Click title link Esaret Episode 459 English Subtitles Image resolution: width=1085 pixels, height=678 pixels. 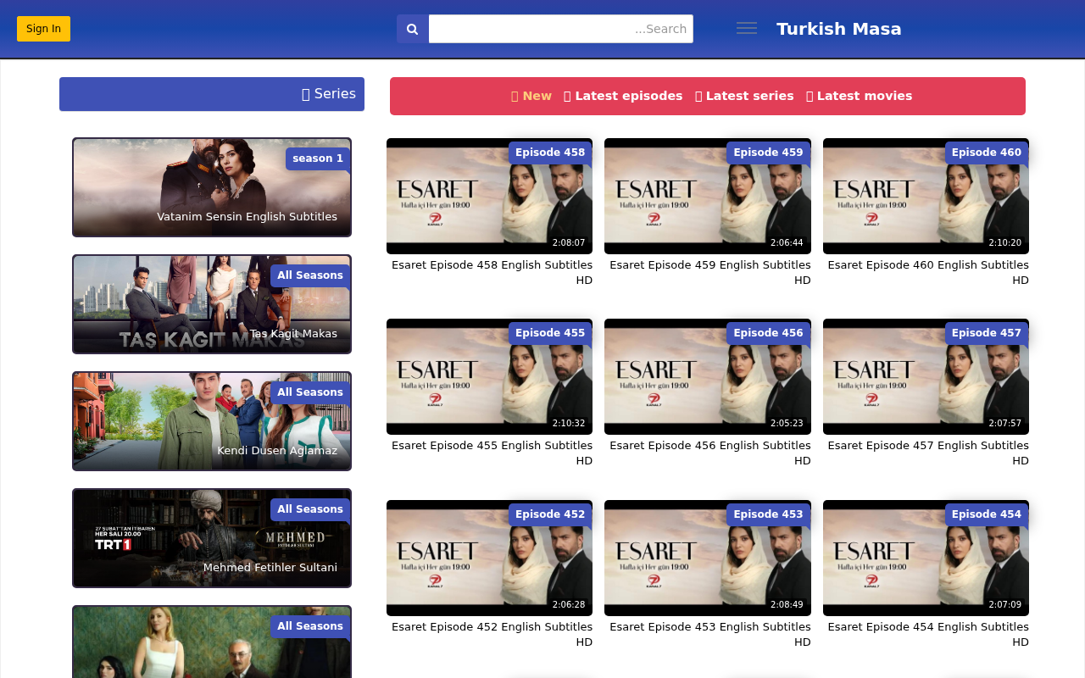point(710,273)
